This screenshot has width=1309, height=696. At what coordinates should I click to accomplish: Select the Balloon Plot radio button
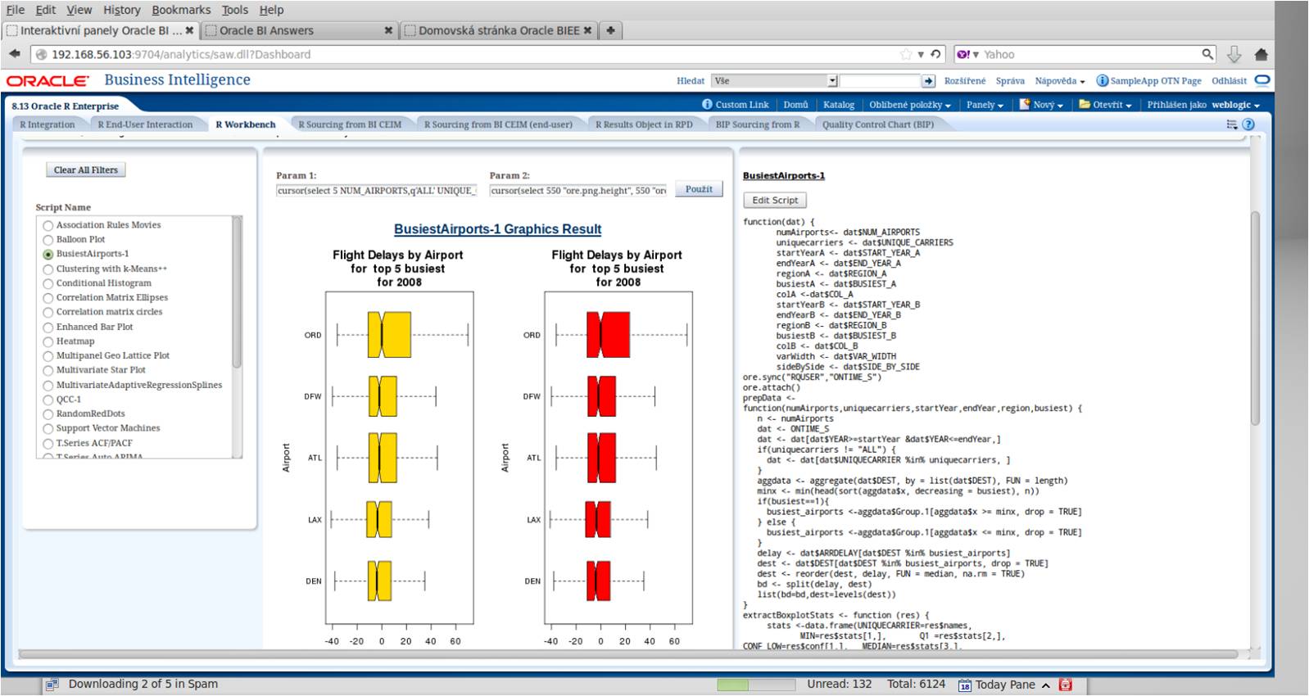(48, 240)
